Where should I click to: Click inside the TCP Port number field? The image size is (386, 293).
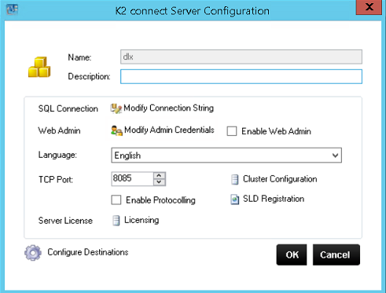[132, 179]
